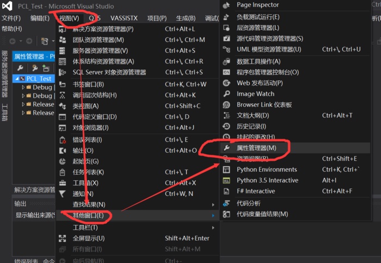Image resolution: width=381 pixels, height=263 pixels.
Task: Click the Visual Studio logo icon
Action: (7, 6)
